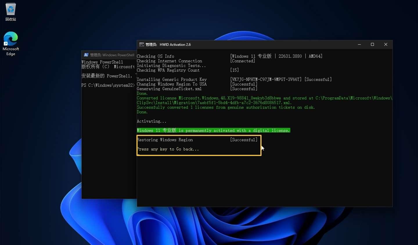Image resolution: width=418 pixels, height=245 pixels.
Task: Click the '版权所有 (C) Microsoft' line in PowerShell
Action: click(x=108, y=67)
